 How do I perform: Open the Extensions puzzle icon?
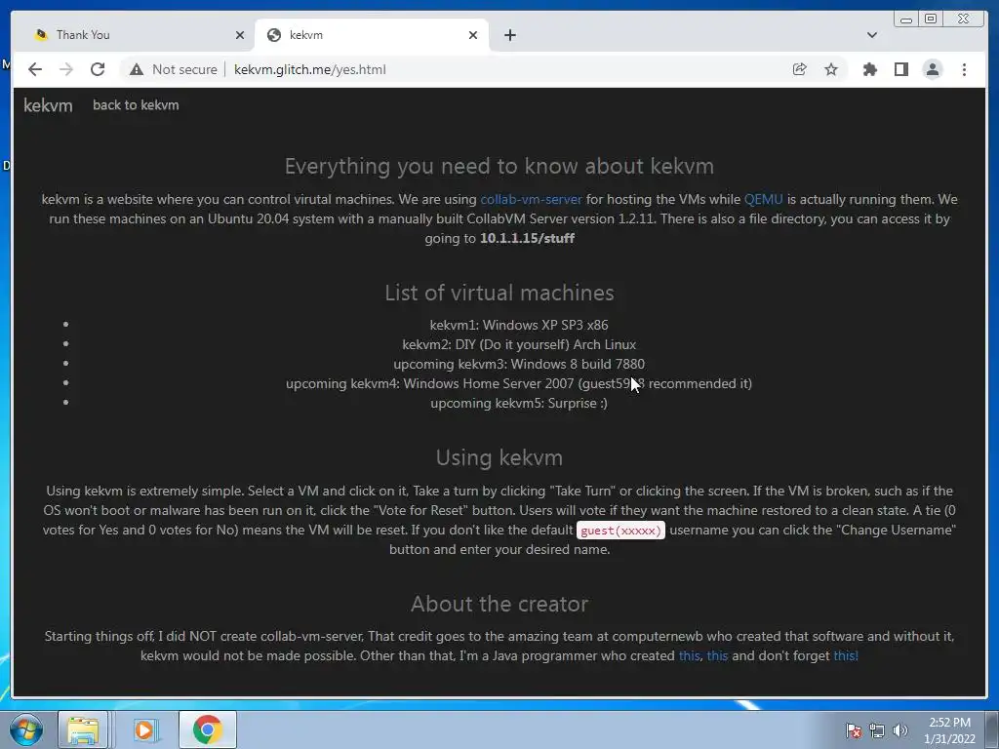[x=869, y=69]
